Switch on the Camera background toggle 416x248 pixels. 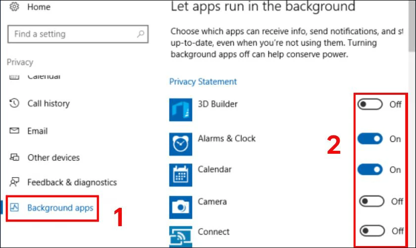(371, 201)
